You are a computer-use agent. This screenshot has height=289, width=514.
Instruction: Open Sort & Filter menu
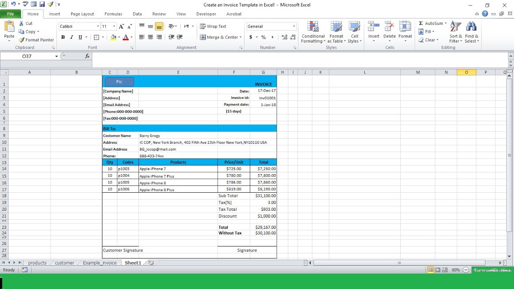coord(456,32)
